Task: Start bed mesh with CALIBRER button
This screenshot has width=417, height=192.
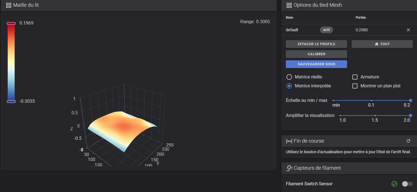Action: pos(316,54)
